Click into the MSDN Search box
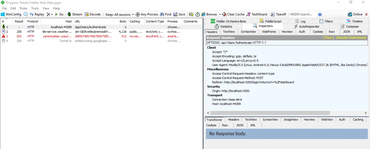Screen dimensions: 370x149 (x=302, y=14)
